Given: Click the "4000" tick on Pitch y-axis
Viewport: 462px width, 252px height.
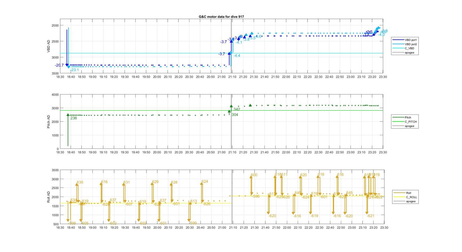Looking at the screenshot, I should tap(55, 95).
